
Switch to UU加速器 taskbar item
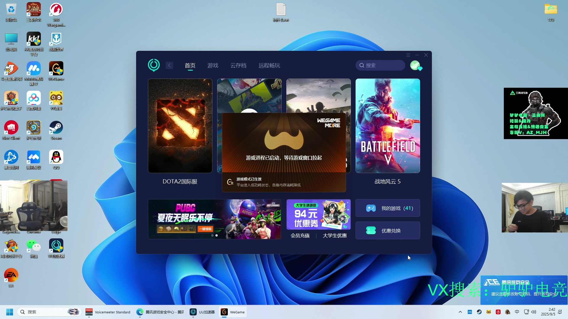coord(203,312)
